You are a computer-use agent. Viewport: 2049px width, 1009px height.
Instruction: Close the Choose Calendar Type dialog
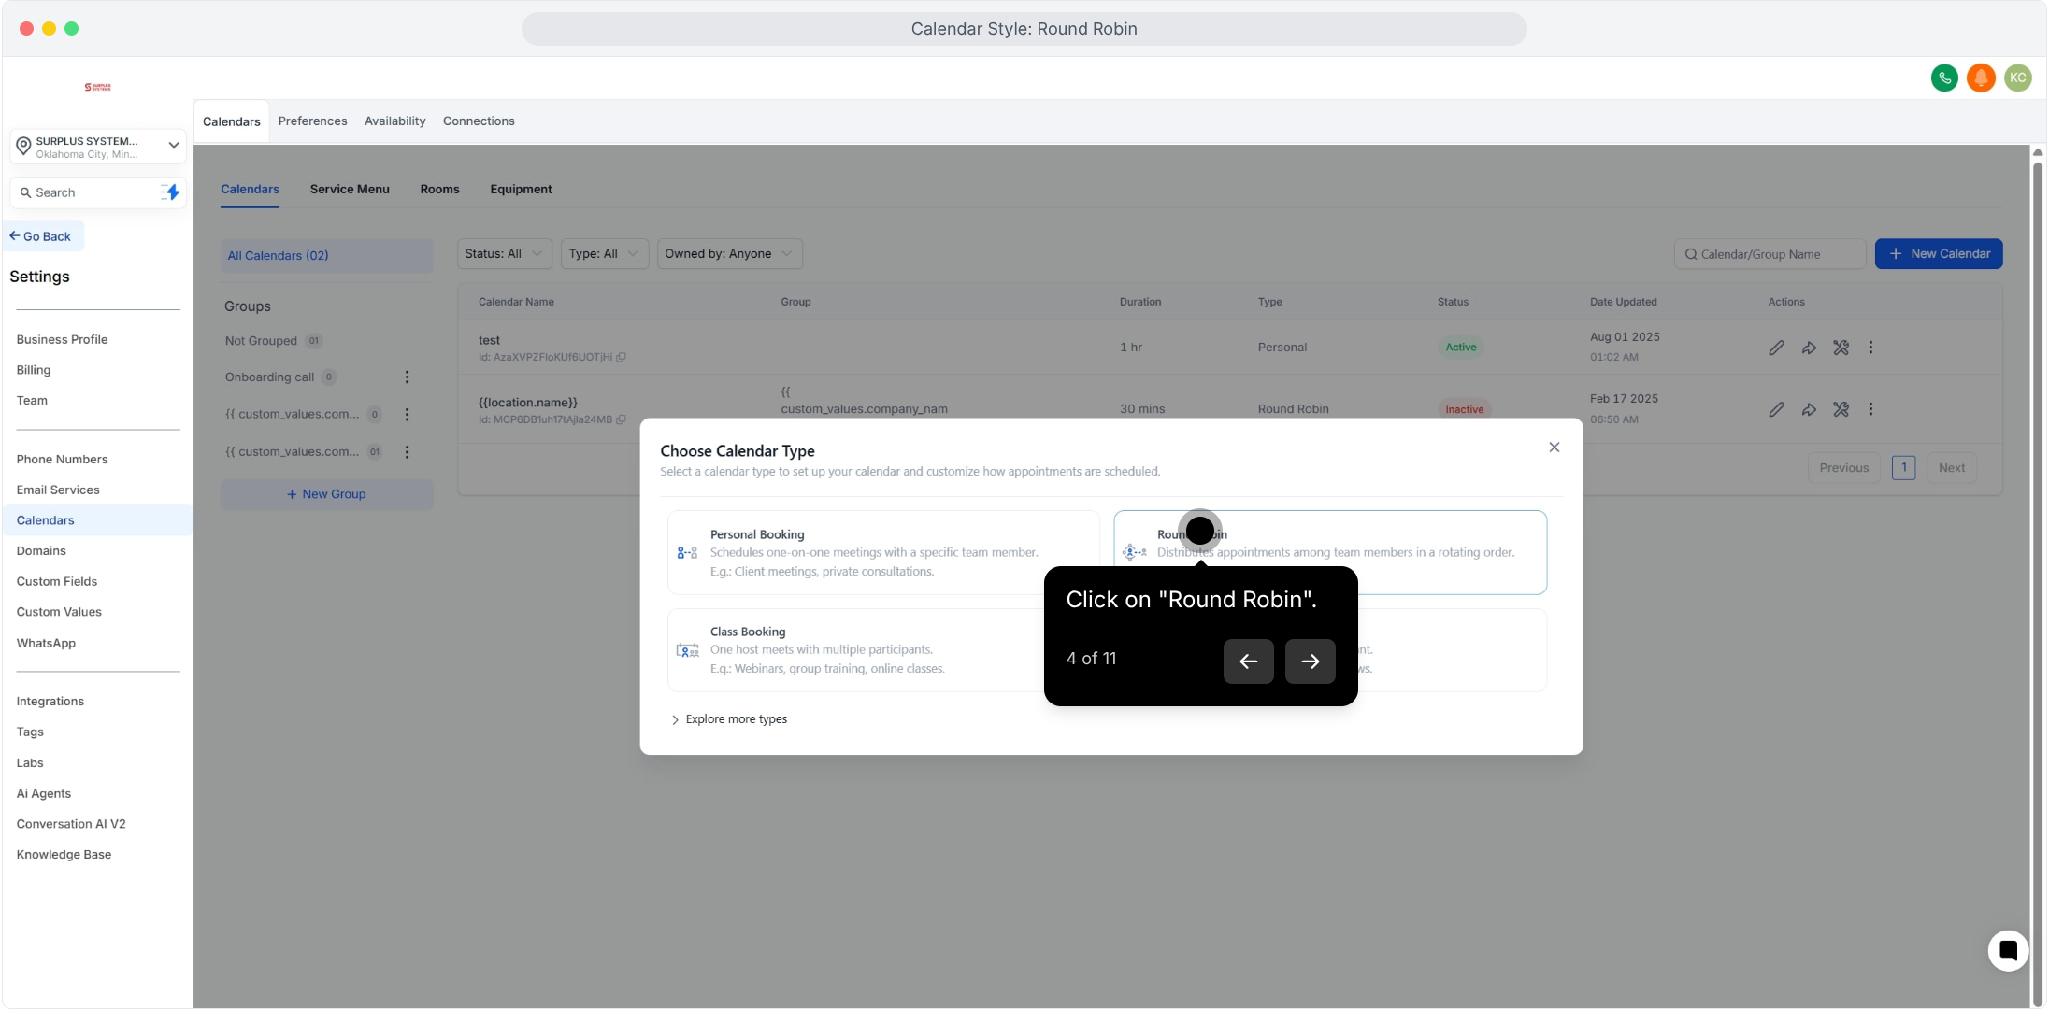tap(1554, 448)
